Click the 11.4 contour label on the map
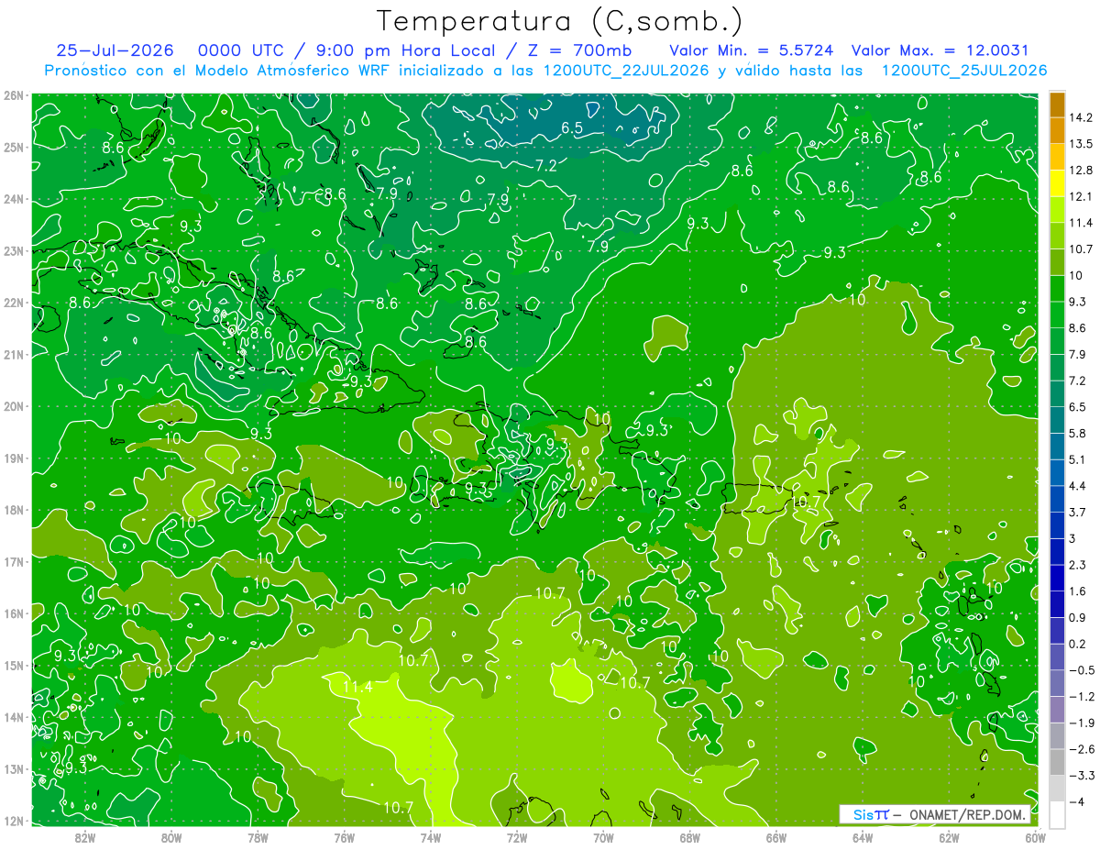This screenshot has height=850, width=1100. pyautogui.click(x=357, y=687)
